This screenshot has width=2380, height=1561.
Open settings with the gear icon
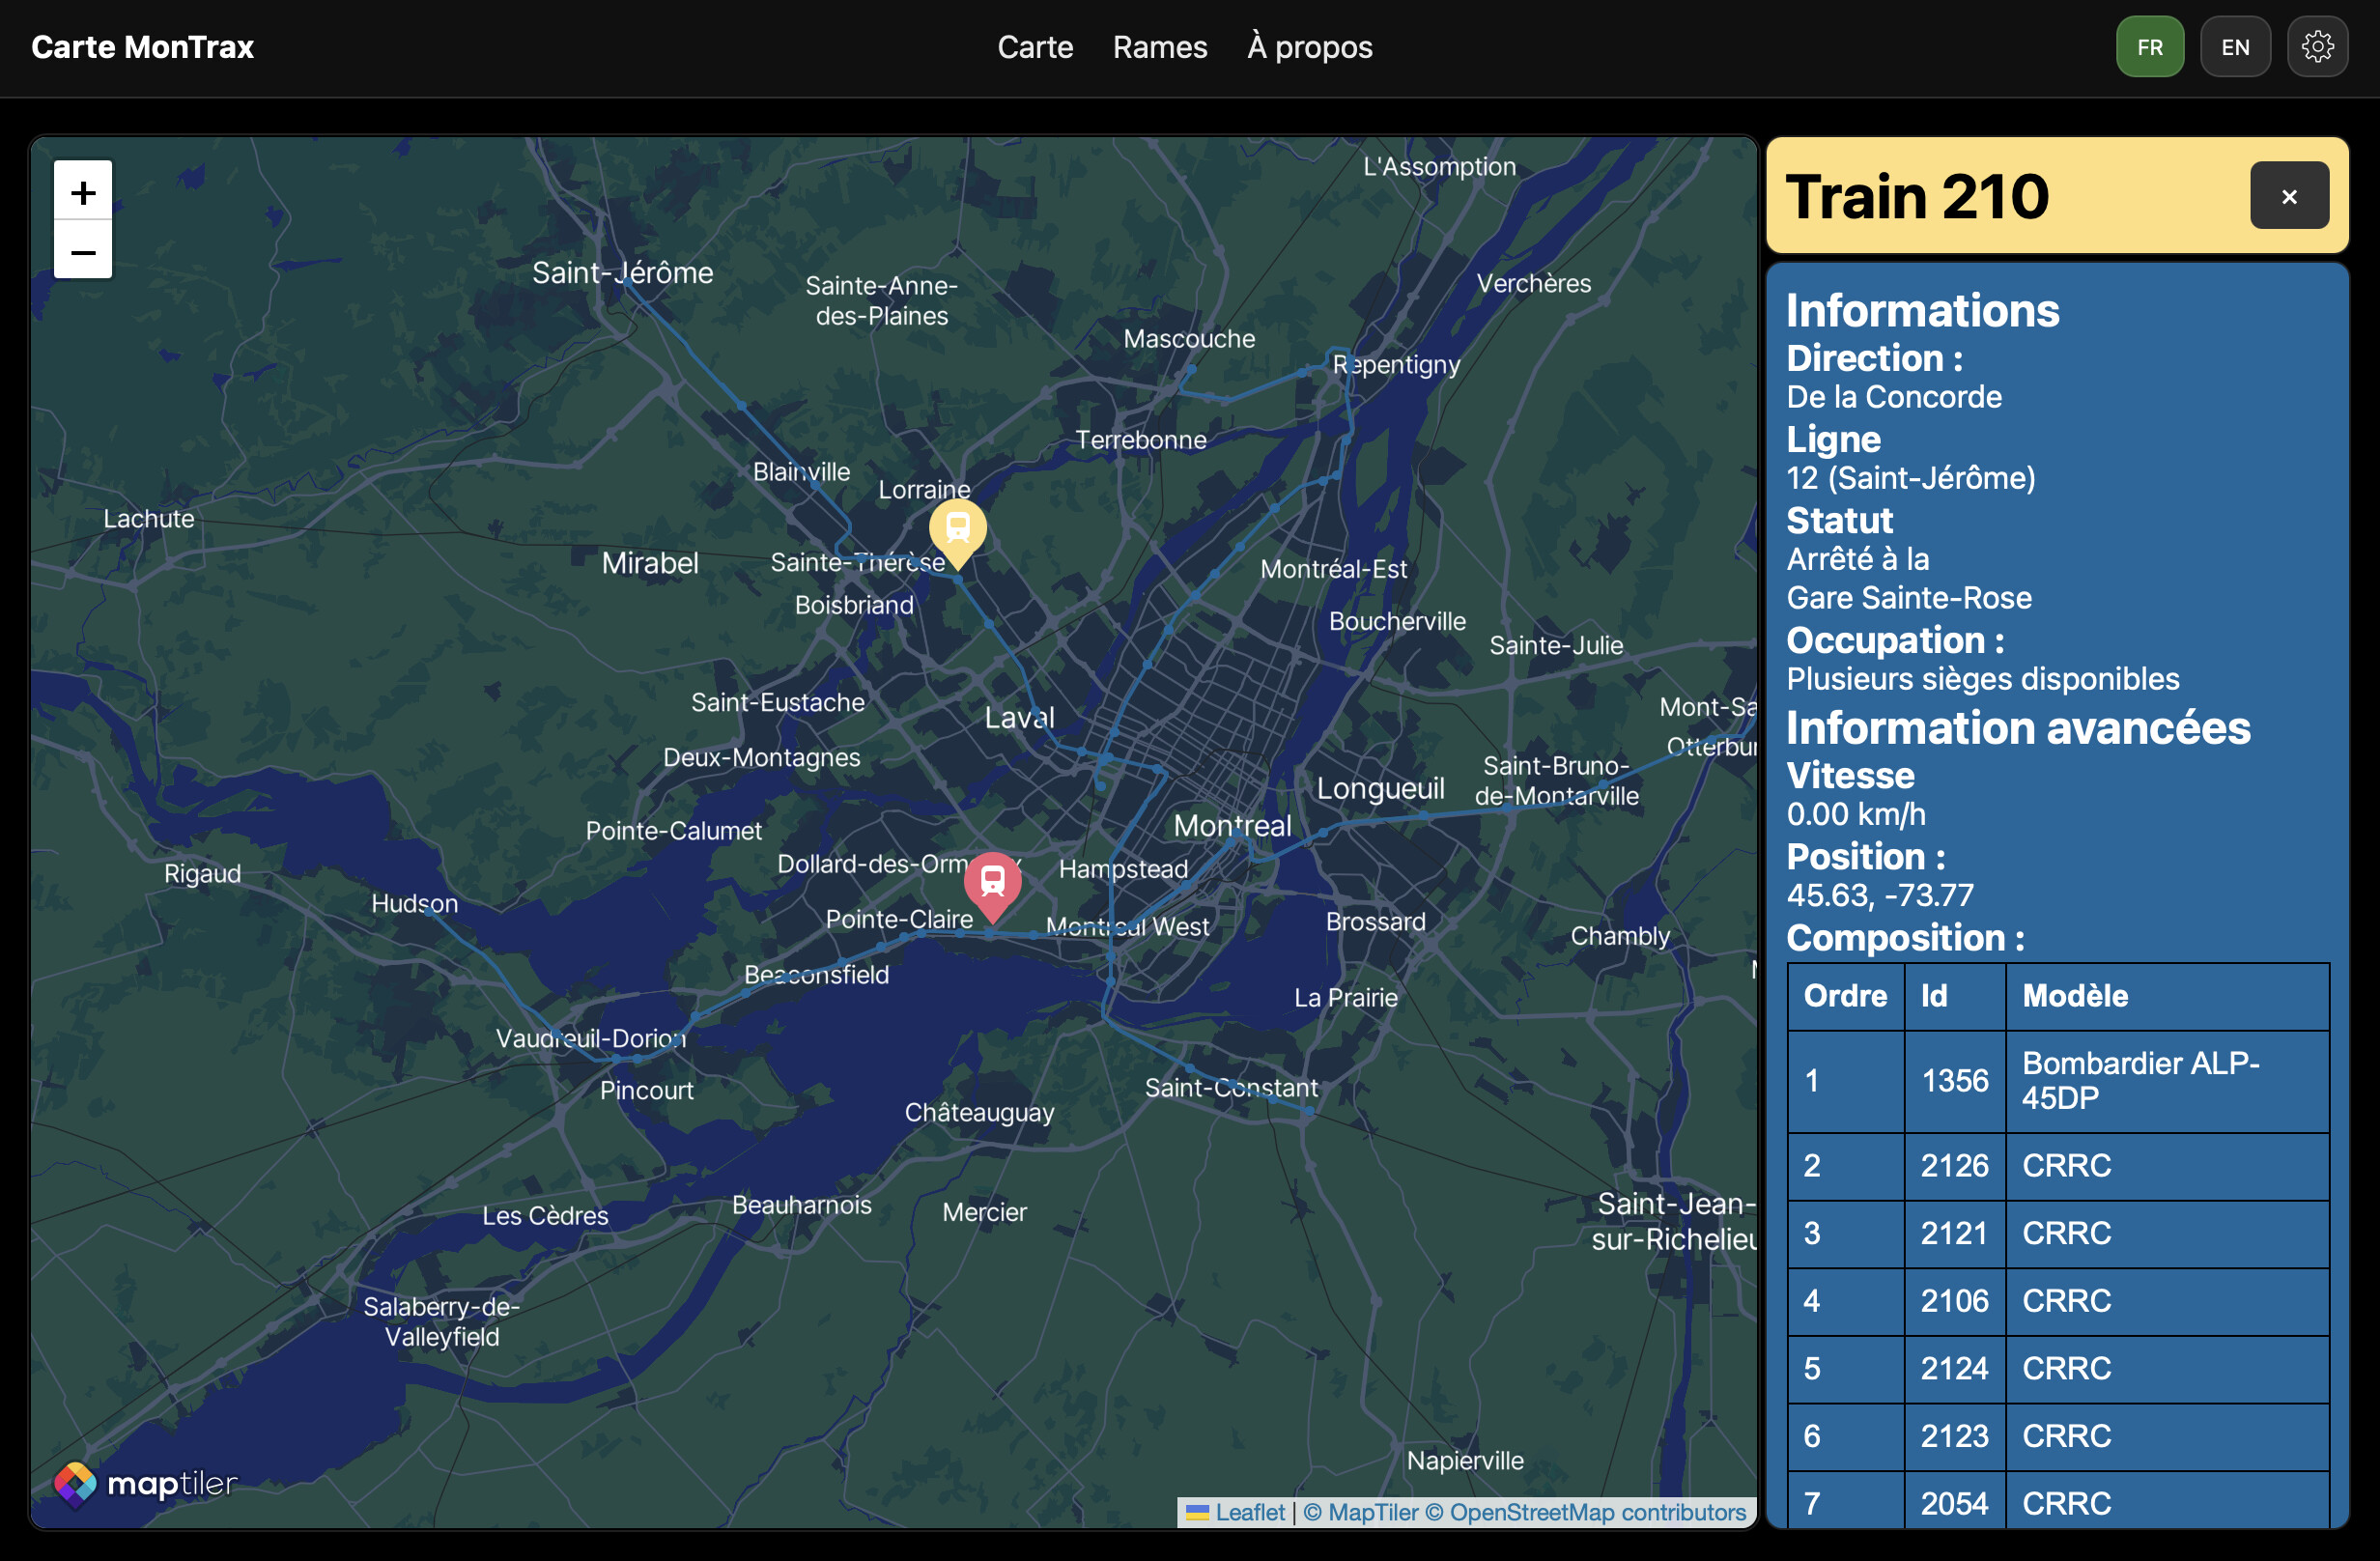(x=2317, y=47)
